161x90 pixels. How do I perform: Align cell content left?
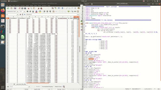45,11
